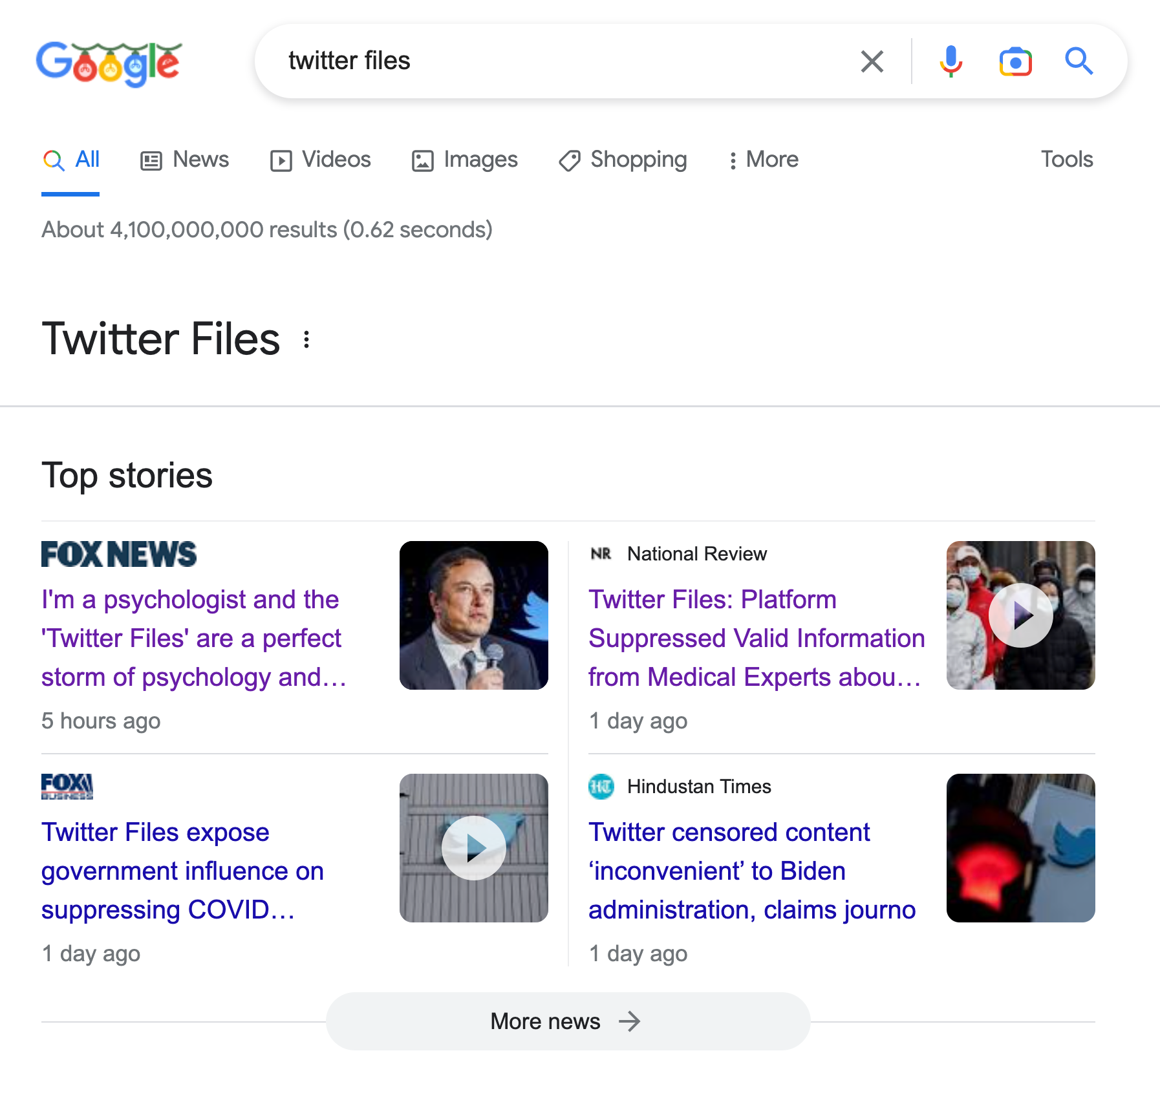Expand the More search filters menu
Image resolution: width=1160 pixels, height=1095 pixels.
[x=764, y=160]
